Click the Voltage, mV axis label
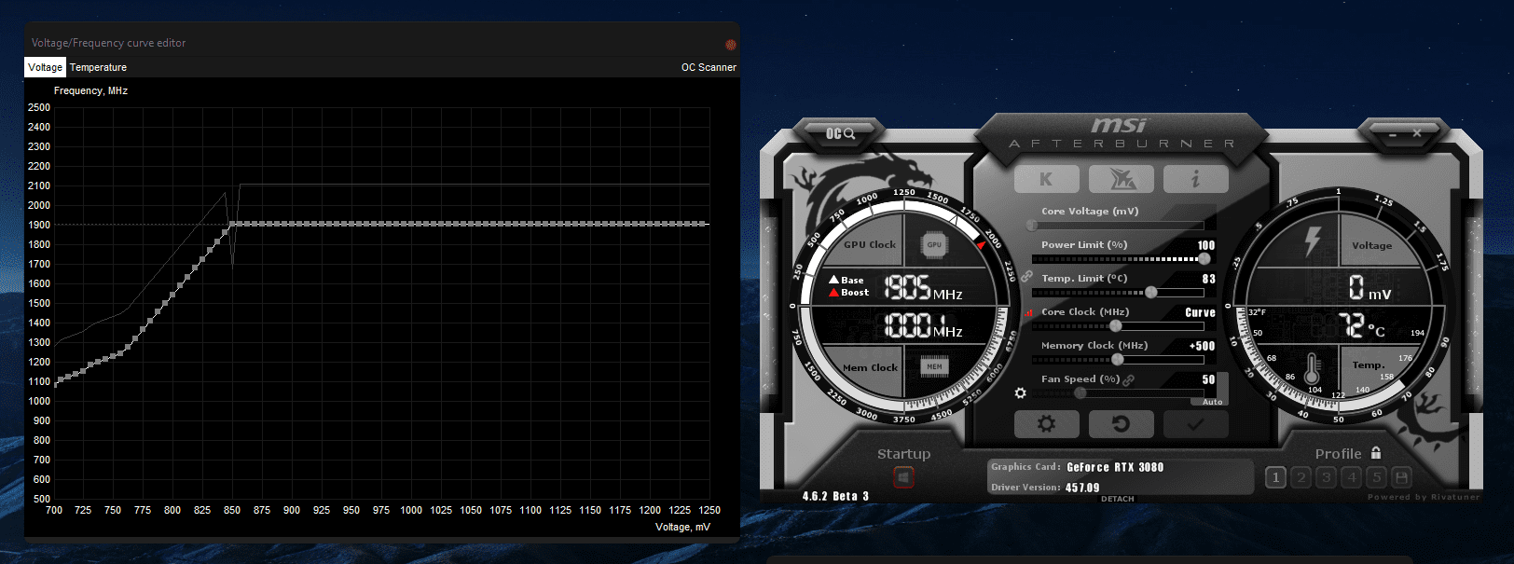Viewport: 1514px width, 564px height. pyautogui.click(x=682, y=527)
